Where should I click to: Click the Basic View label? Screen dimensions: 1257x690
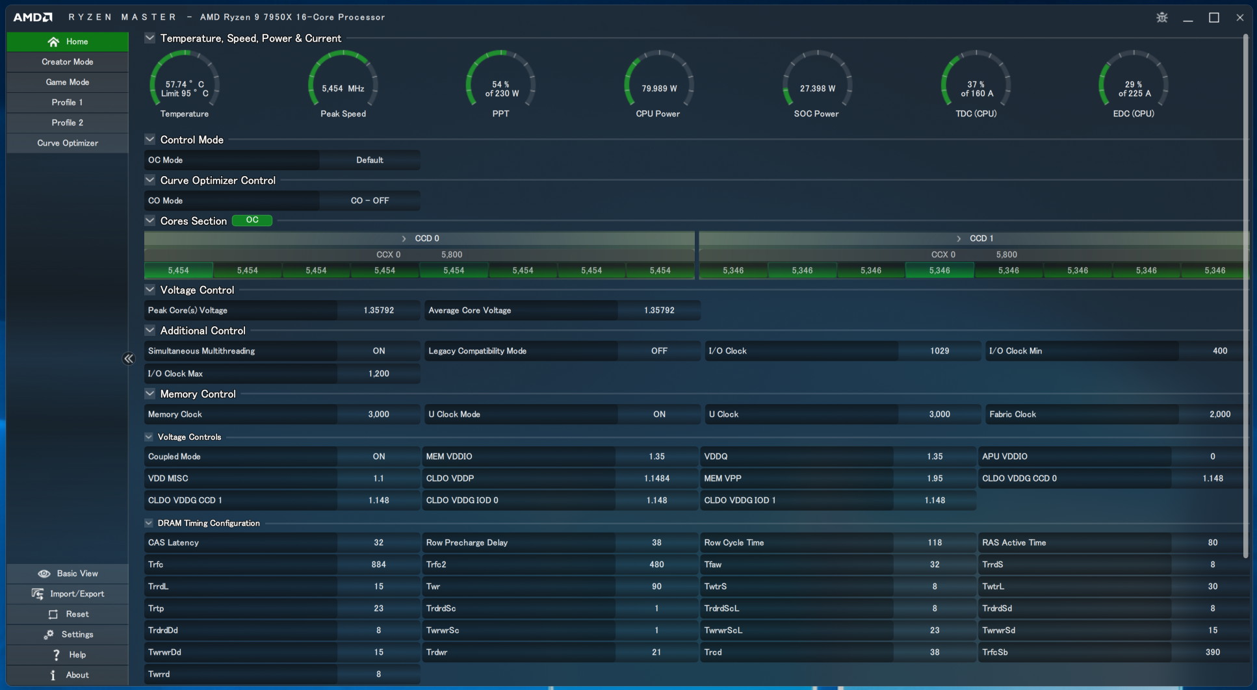coord(77,574)
